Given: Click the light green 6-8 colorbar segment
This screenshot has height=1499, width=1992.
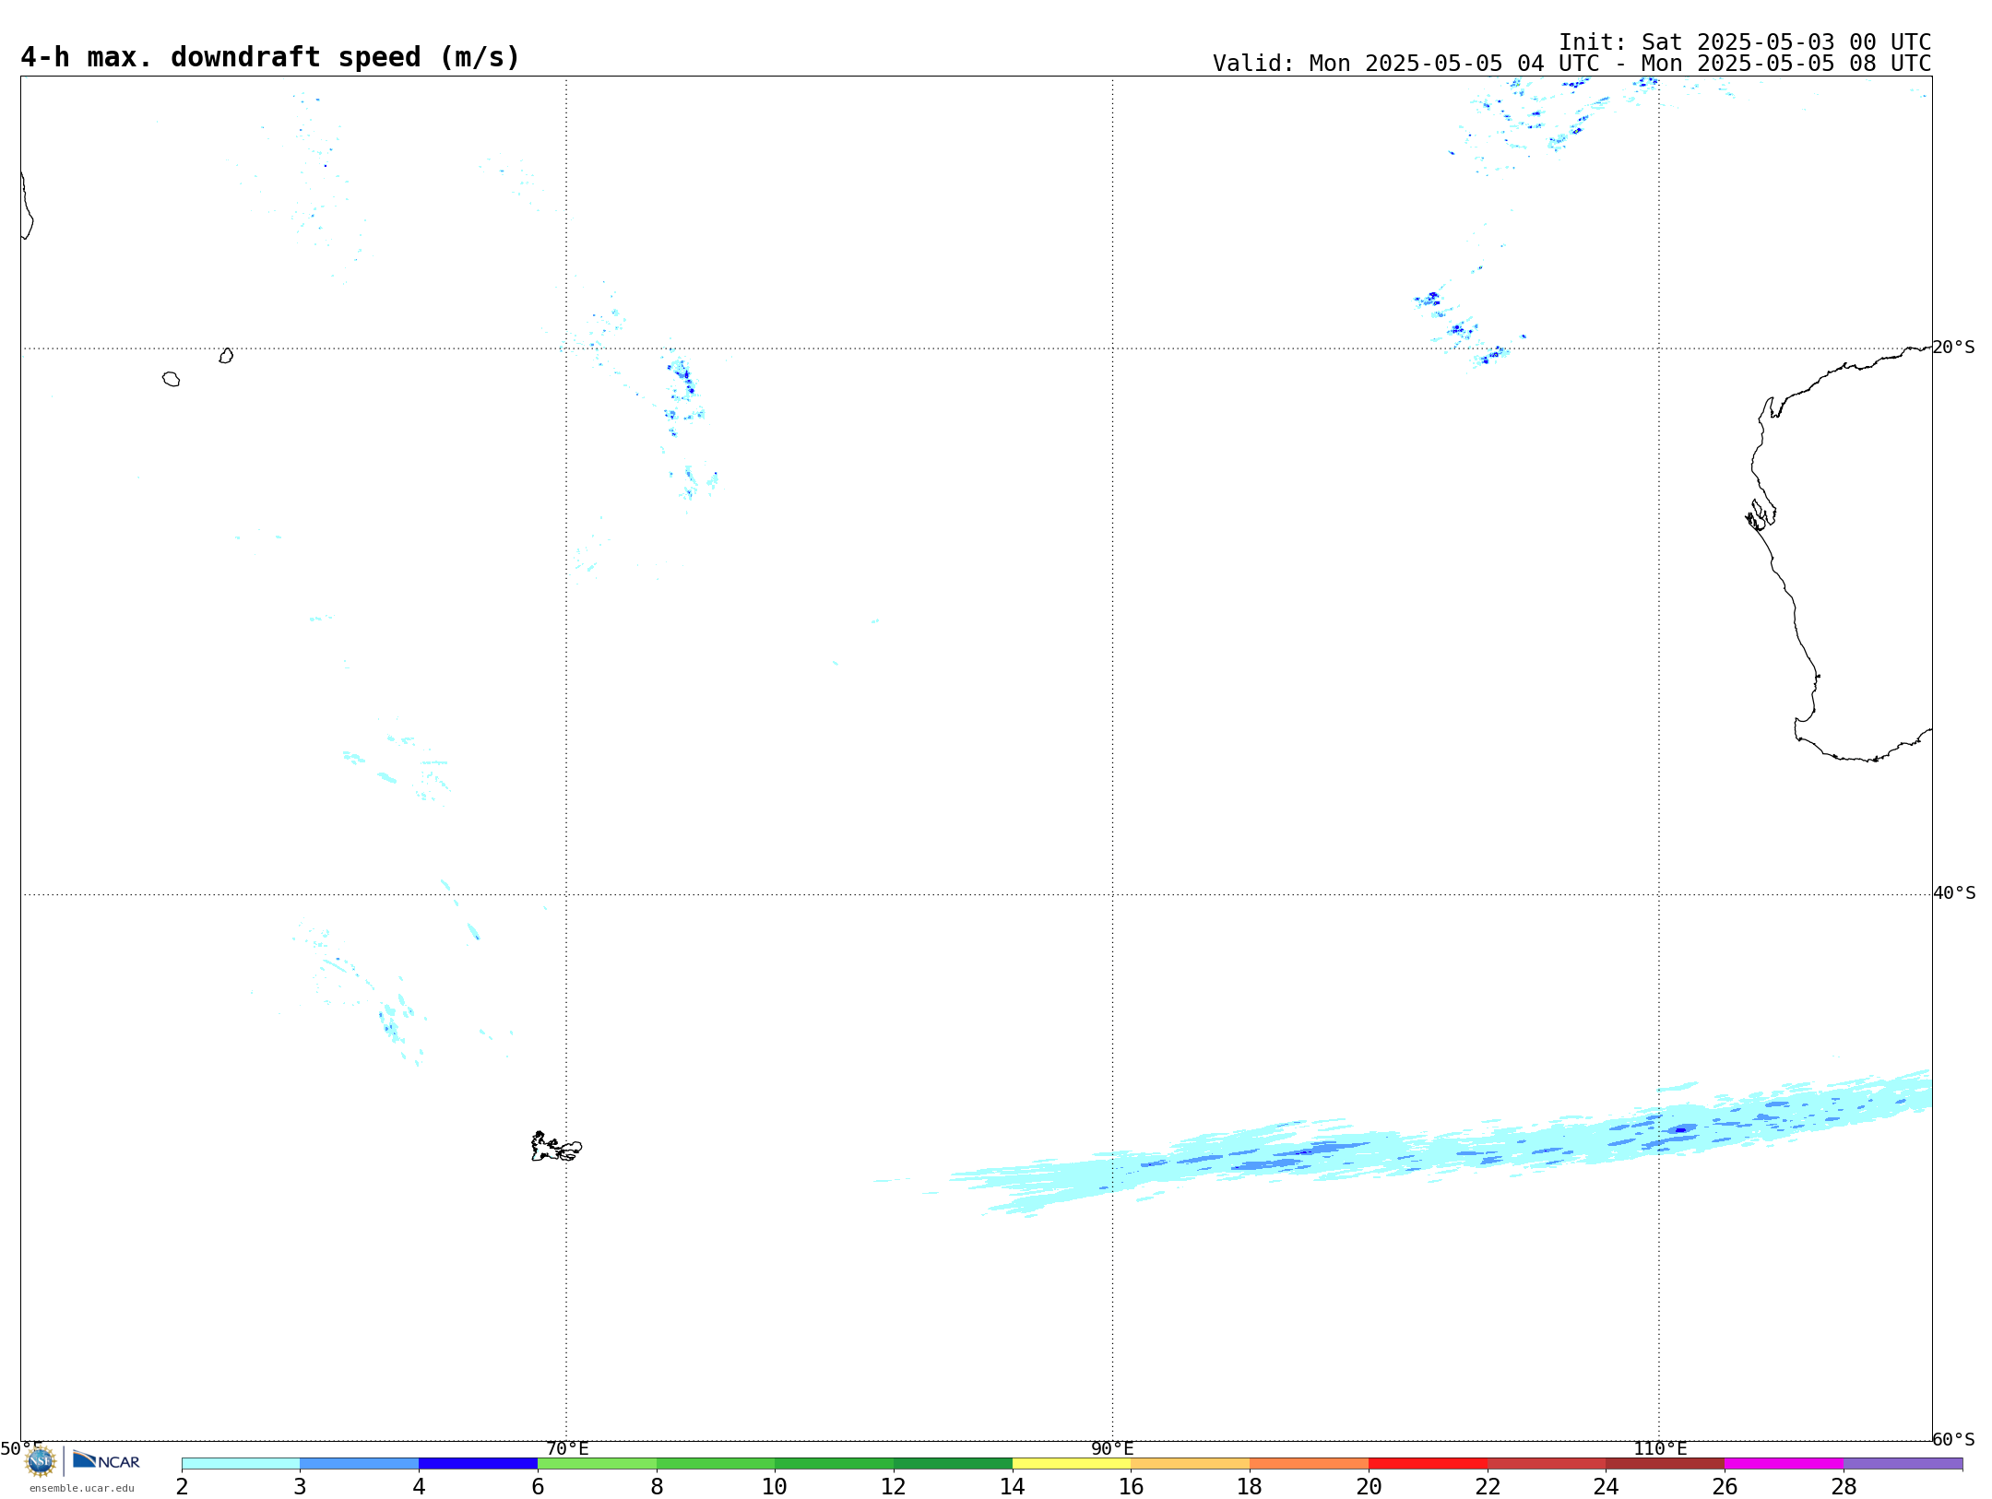Looking at the screenshot, I should coord(597,1463).
